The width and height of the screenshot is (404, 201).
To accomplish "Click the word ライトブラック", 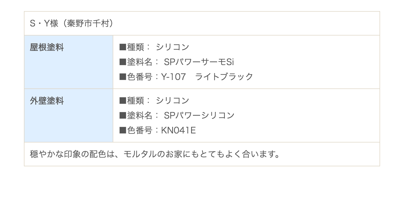I will coord(224,77).
